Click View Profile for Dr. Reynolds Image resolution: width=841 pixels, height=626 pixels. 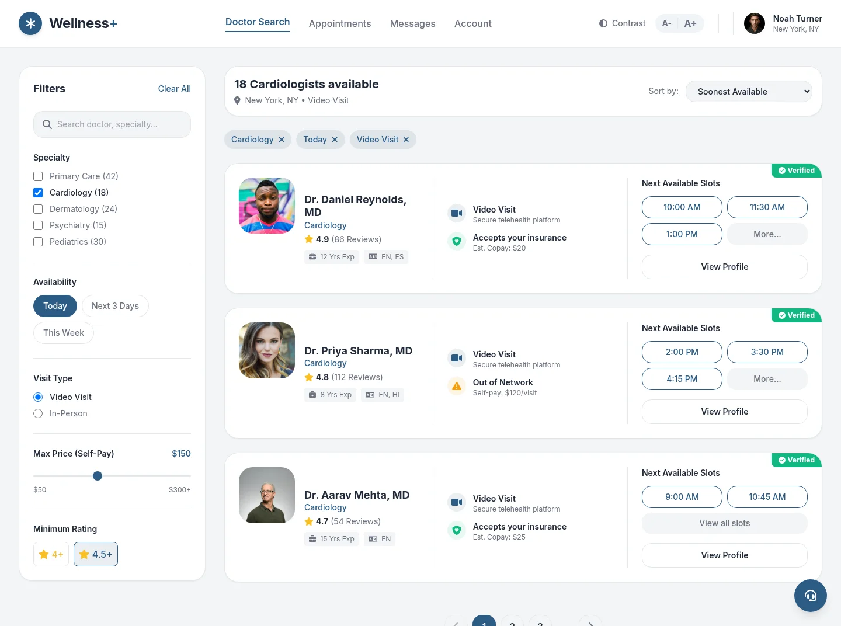(x=724, y=267)
